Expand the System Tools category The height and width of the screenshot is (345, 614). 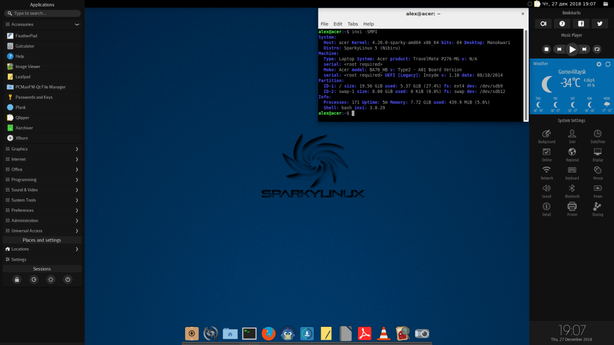42,200
